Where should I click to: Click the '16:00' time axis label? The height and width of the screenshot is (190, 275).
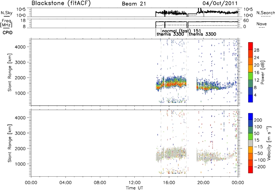(x=169, y=183)
